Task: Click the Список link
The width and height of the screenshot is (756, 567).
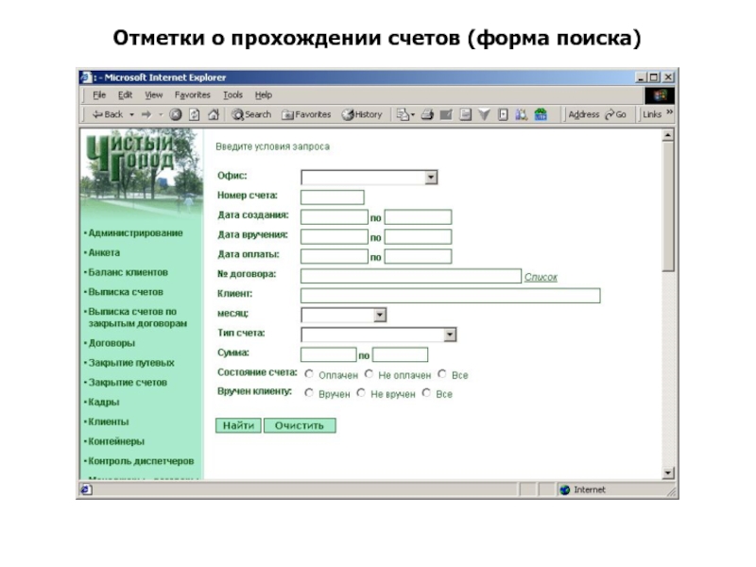Action: (541, 277)
